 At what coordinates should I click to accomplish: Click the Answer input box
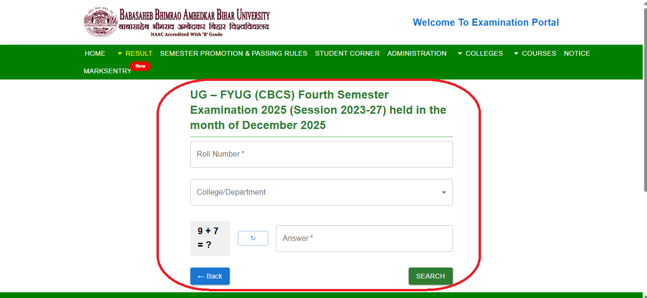[364, 238]
